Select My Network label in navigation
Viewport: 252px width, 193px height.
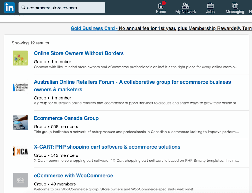tap(186, 12)
